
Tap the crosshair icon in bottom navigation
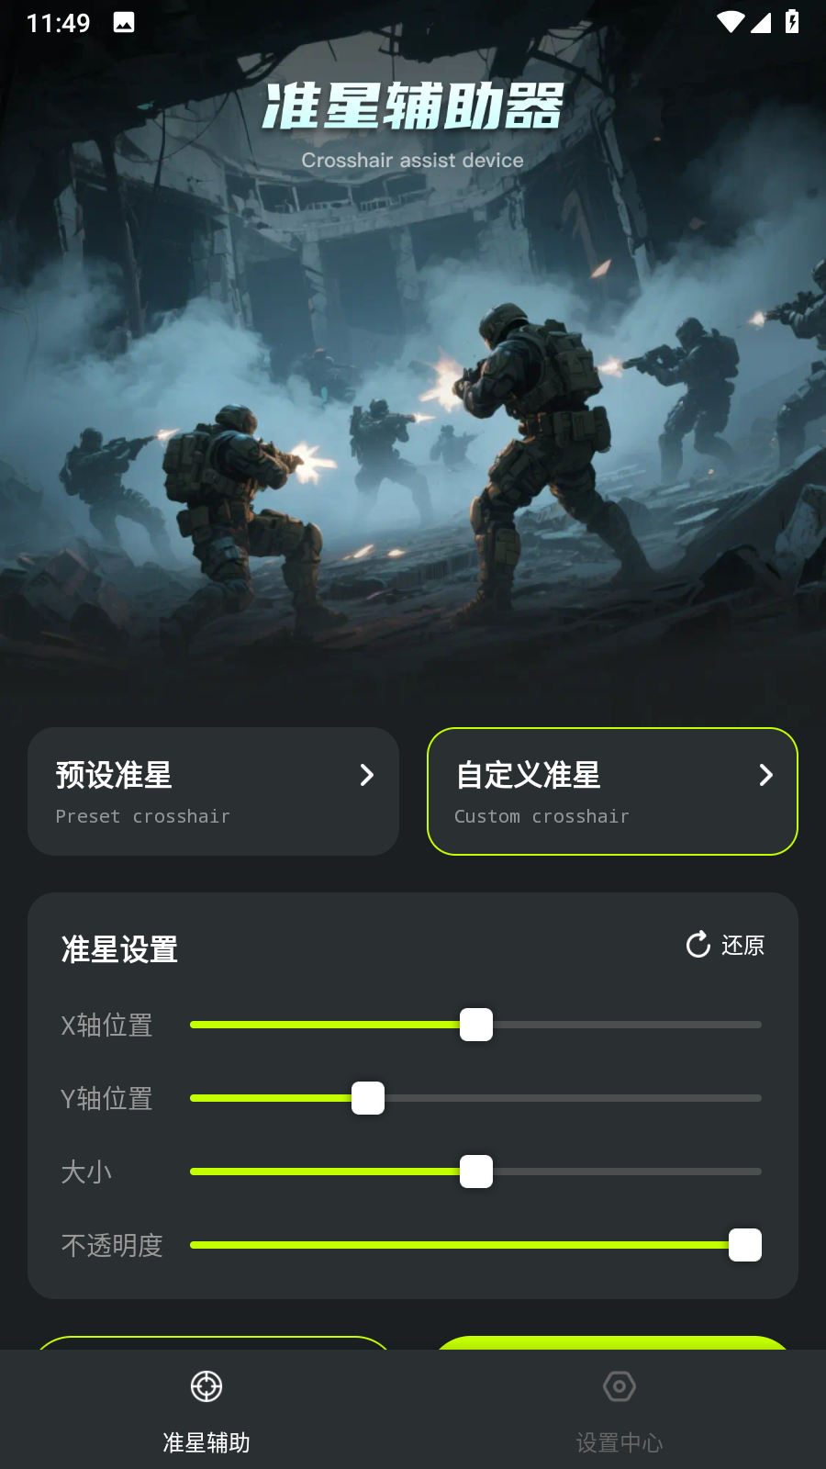point(206,1386)
